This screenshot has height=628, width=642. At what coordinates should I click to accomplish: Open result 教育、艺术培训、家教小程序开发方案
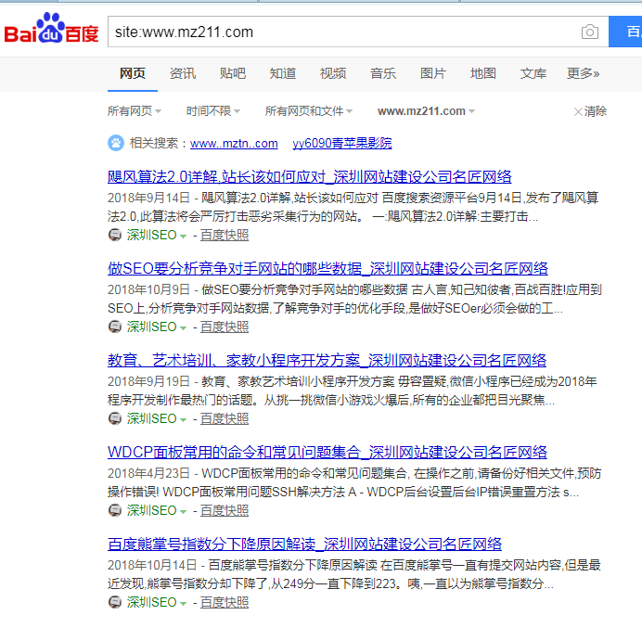327,360
